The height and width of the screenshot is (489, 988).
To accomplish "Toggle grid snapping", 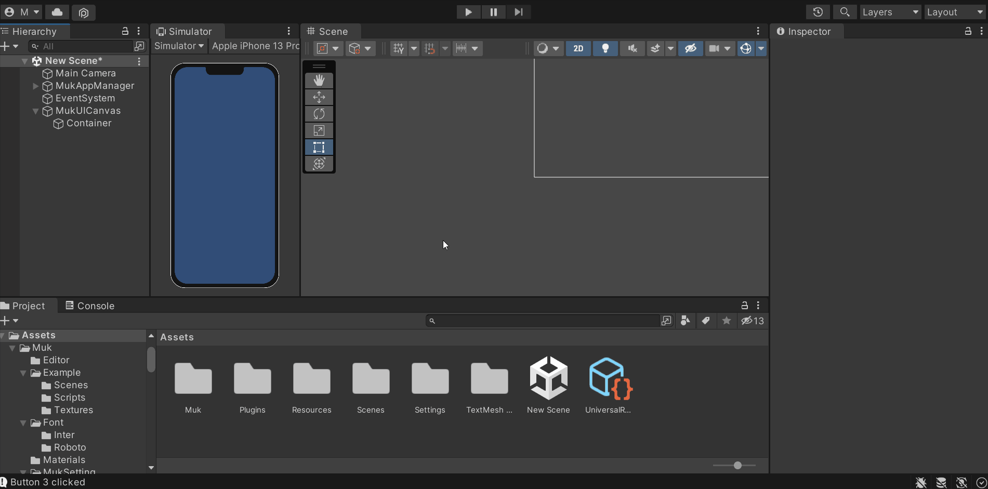I will click(430, 48).
